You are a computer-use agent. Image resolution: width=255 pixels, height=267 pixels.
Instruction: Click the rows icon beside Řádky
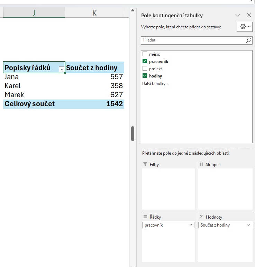click(x=145, y=217)
